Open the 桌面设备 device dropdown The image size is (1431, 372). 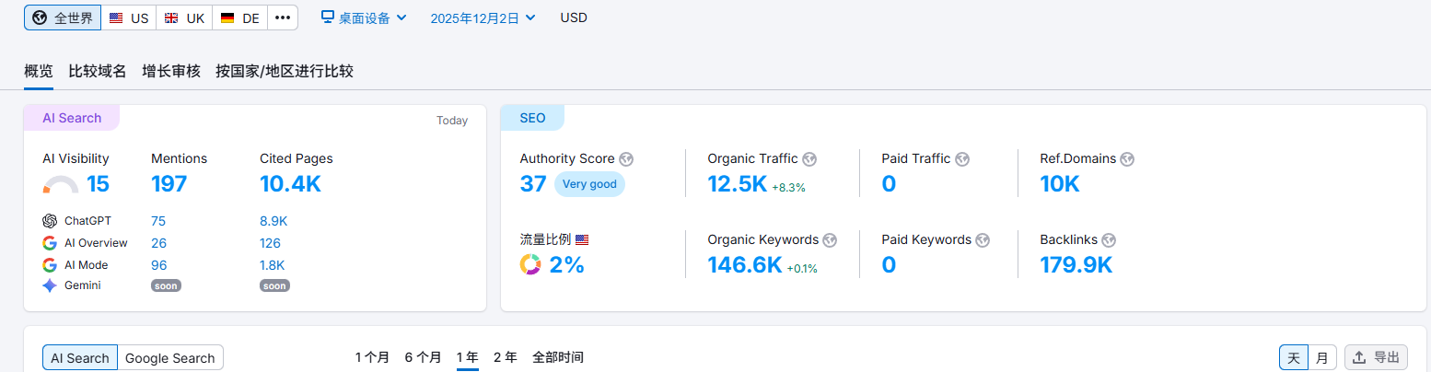(x=364, y=17)
